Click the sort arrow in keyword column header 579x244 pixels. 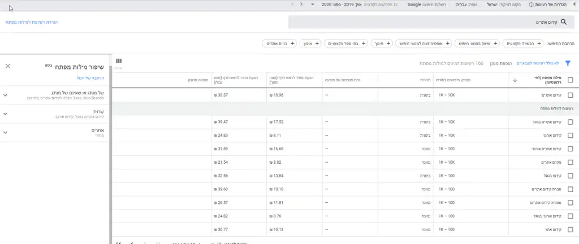coord(515,80)
